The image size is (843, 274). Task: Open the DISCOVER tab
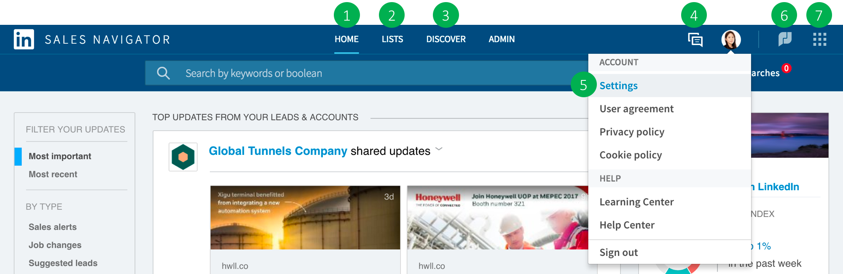point(446,39)
